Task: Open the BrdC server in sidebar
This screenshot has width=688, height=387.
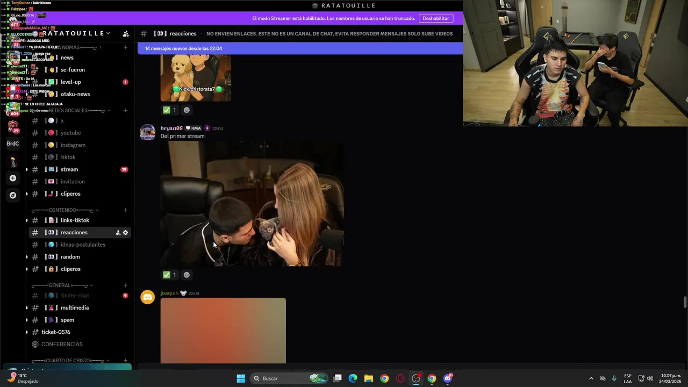Action: 13,144
